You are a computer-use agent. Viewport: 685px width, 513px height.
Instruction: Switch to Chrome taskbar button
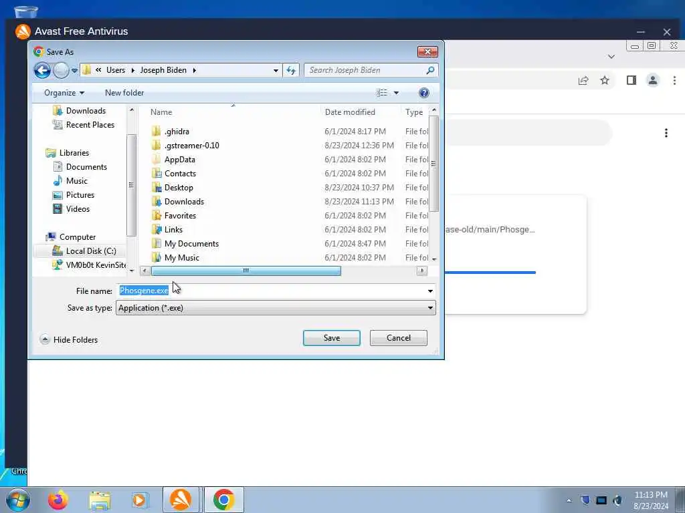(223, 500)
